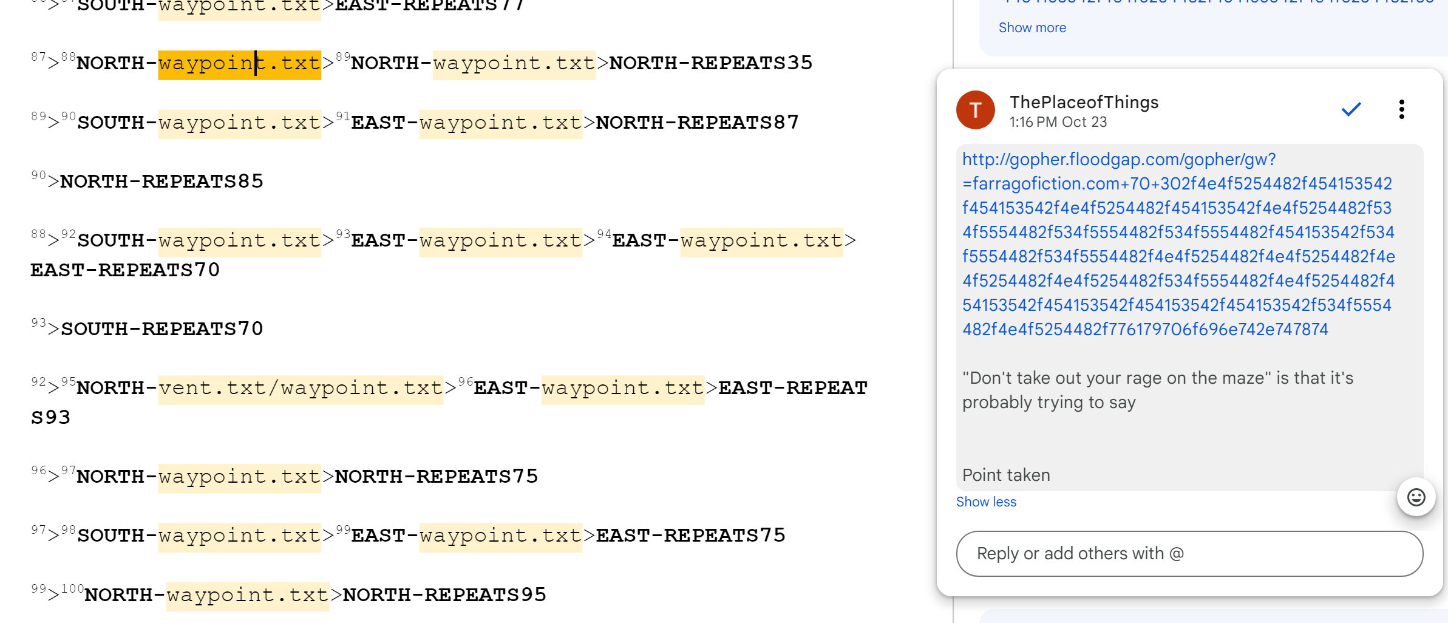Click the 1:16 PM Oct 23 timestamp
Image resolution: width=1448 pixels, height=623 pixels.
tap(1058, 123)
